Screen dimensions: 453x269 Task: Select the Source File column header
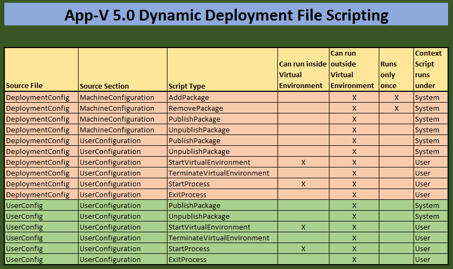coord(24,86)
